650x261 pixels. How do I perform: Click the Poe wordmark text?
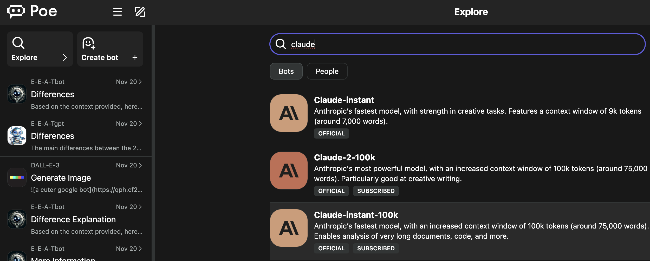coord(44,11)
